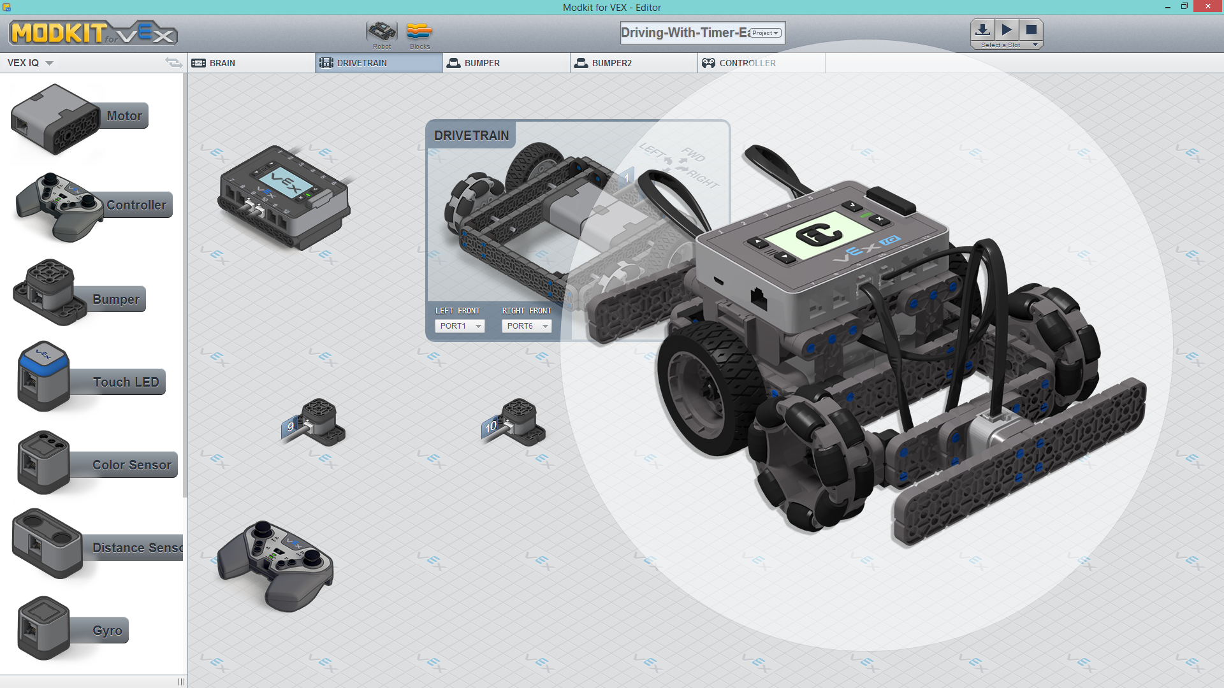Image resolution: width=1224 pixels, height=688 pixels.
Task: Open RIGHT FRONT PORT6 dropdown
Action: (x=527, y=326)
